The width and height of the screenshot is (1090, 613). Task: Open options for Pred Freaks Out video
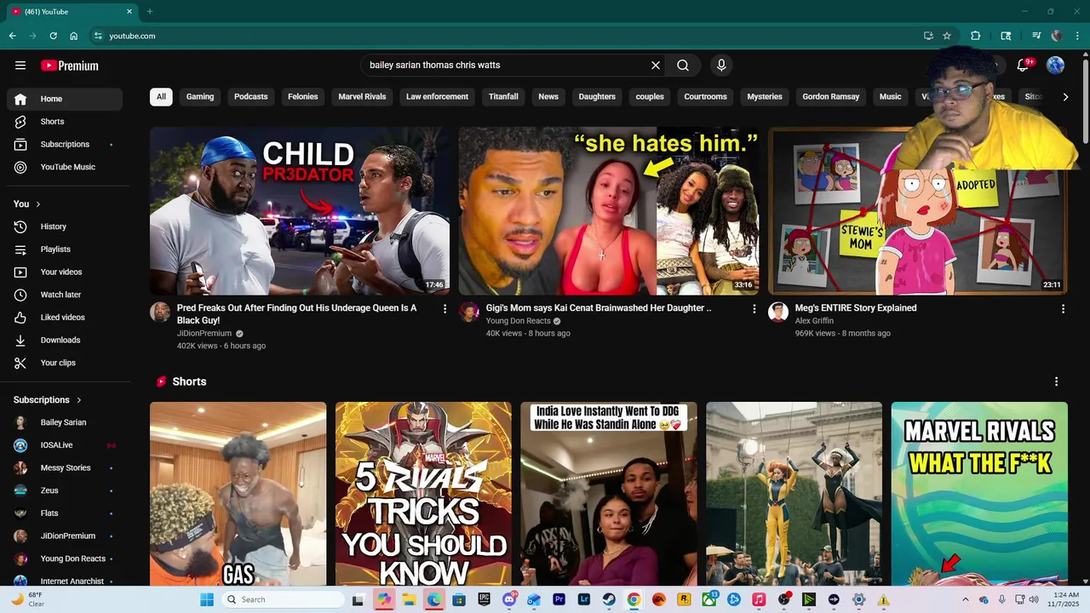click(445, 309)
